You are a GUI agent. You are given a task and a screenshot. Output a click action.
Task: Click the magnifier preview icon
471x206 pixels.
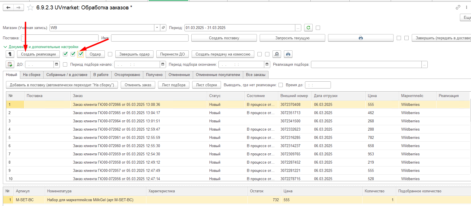277,54
